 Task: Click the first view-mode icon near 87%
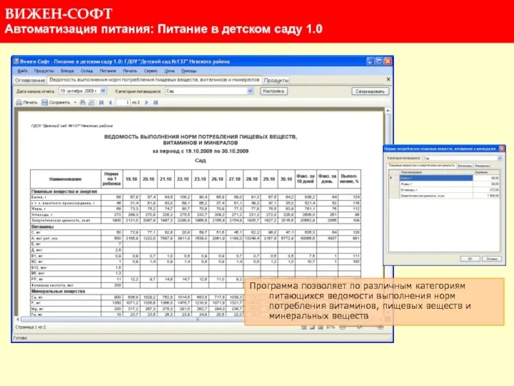click(x=304, y=327)
